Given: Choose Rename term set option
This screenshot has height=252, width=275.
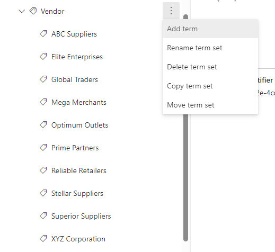Looking at the screenshot, I should pyautogui.click(x=210, y=48).
